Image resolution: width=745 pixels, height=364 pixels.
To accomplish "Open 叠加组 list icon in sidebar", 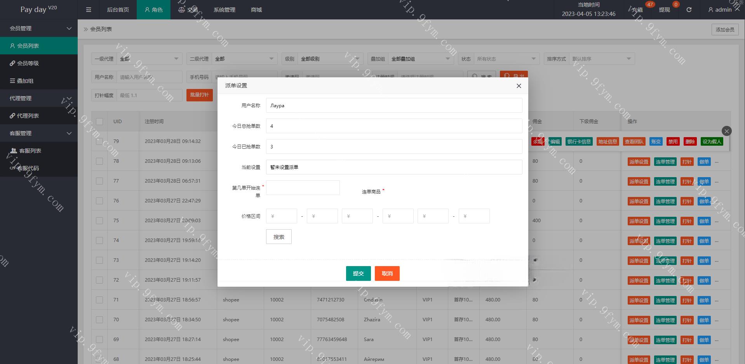I will pos(13,81).
